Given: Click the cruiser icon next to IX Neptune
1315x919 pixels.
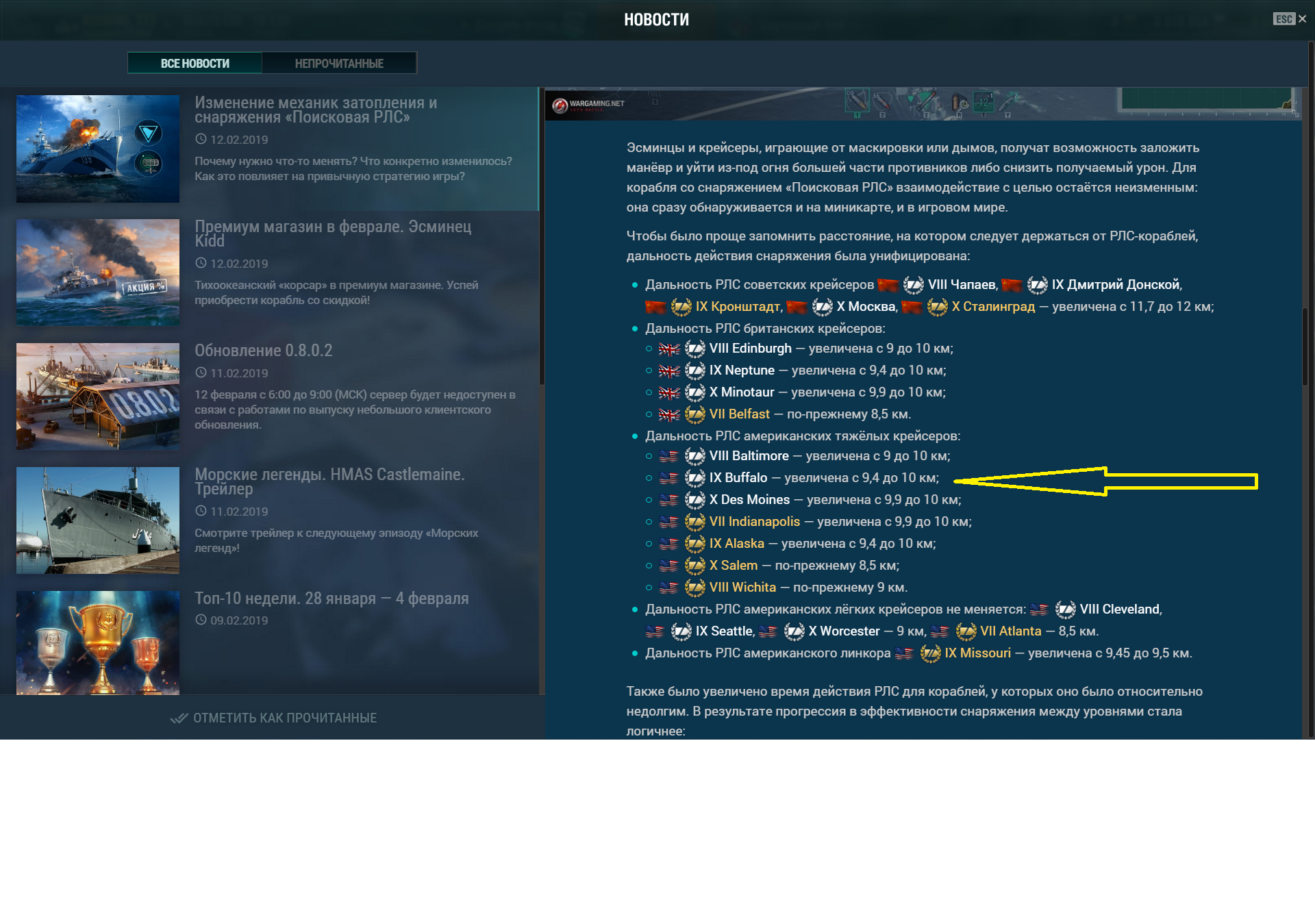Looking at the screenshot, I should (x=694, y=370).
